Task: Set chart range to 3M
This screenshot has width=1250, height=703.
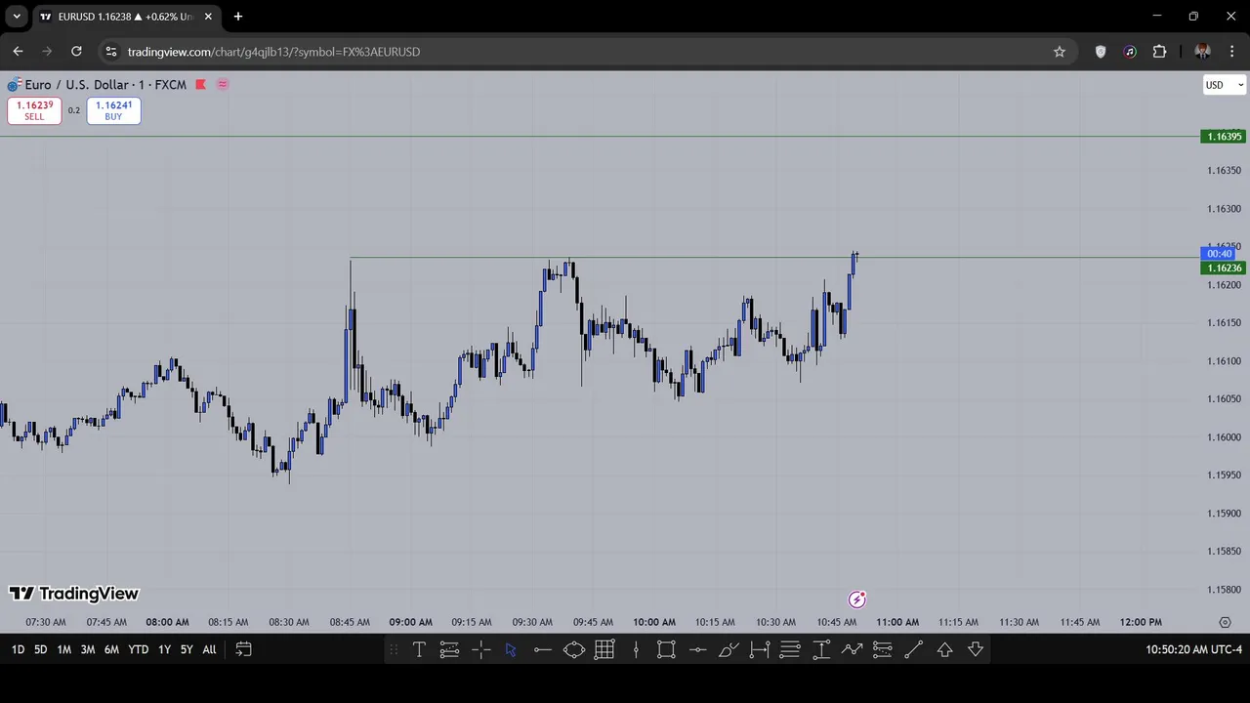Action: click(x=88, y=649)
